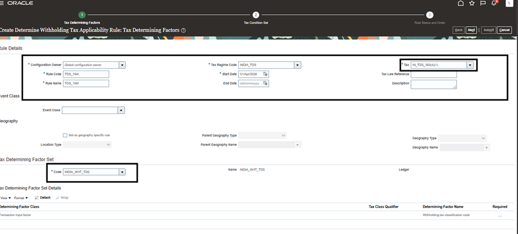The width and height of the screenshot is (518, 234).
Task: Open Favorites star icon
Action: (x=472, y=3)
